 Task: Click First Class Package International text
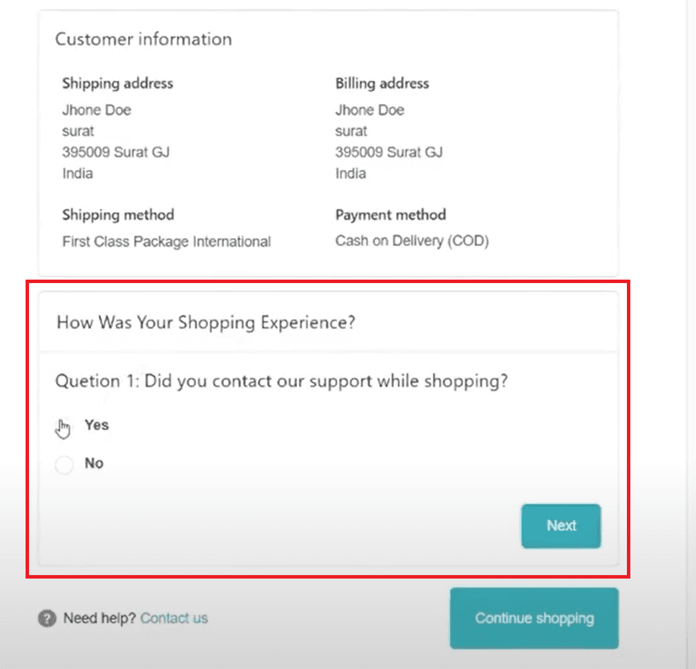tap(167, 242)
